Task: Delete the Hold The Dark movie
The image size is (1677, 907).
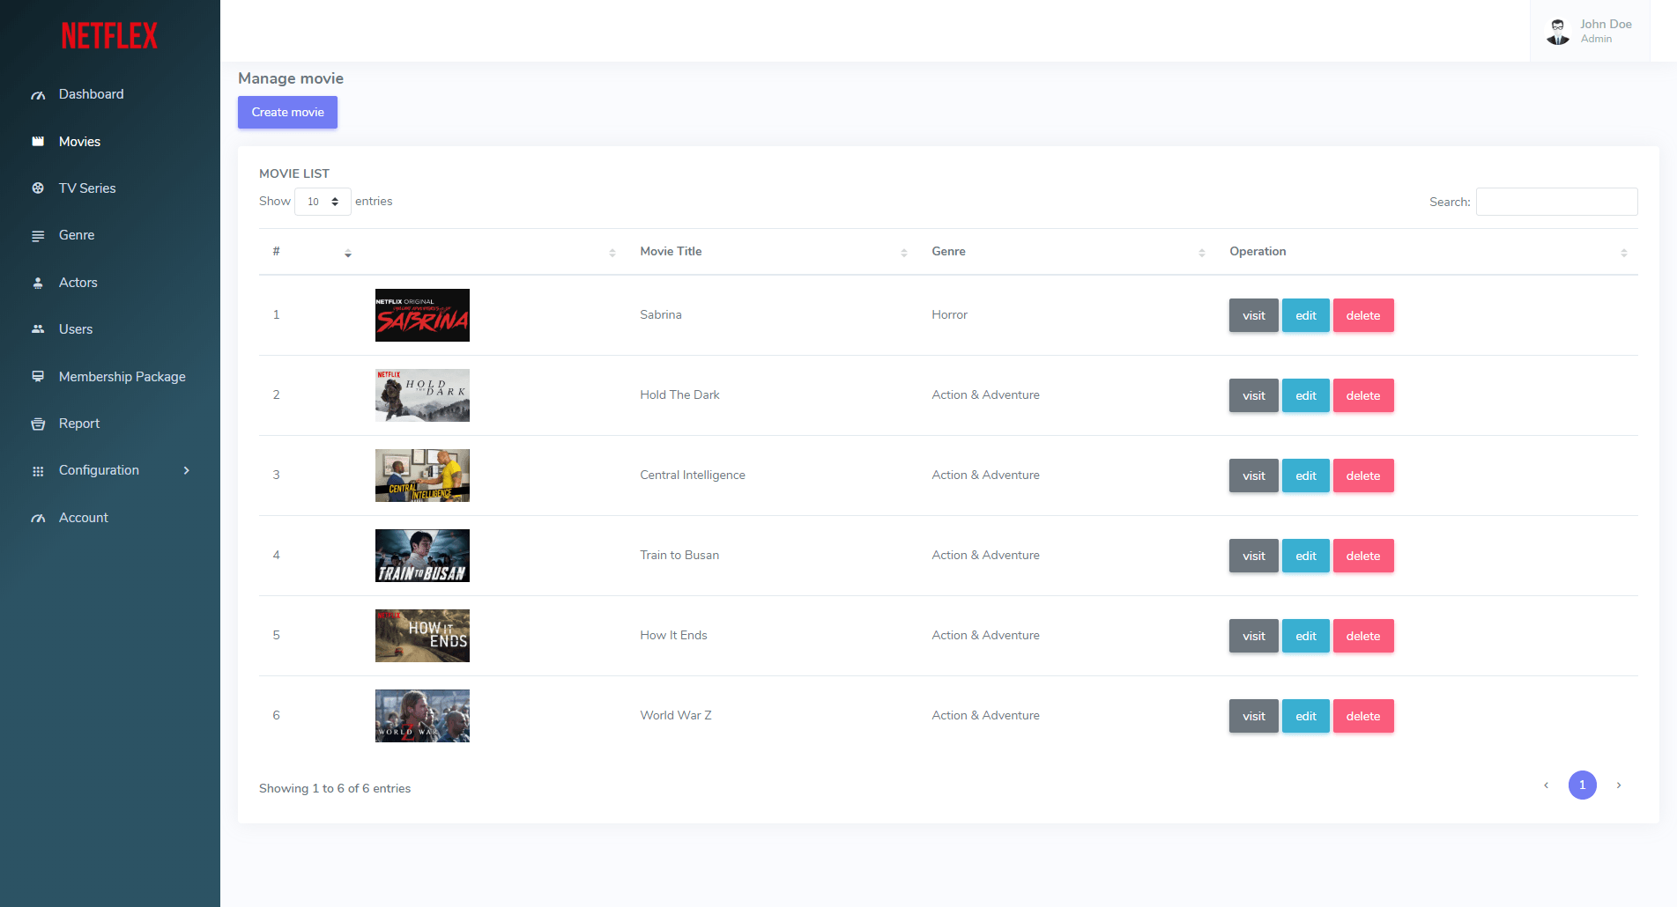Action: coord(1363,395)
